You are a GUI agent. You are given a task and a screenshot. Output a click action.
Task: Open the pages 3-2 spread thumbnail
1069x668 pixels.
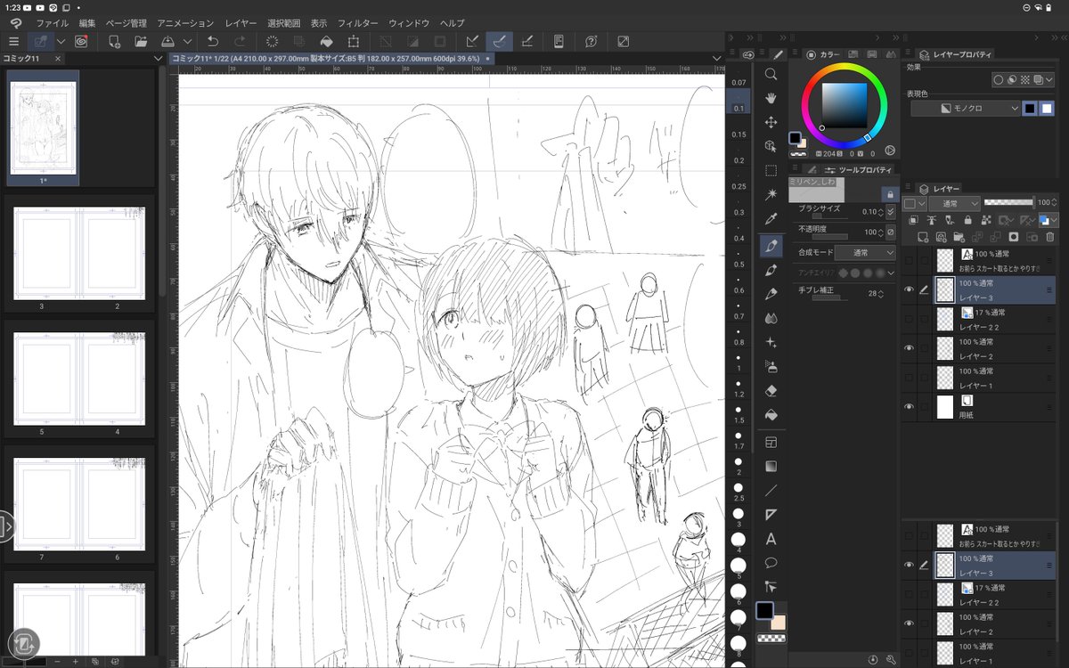[79, 255]
